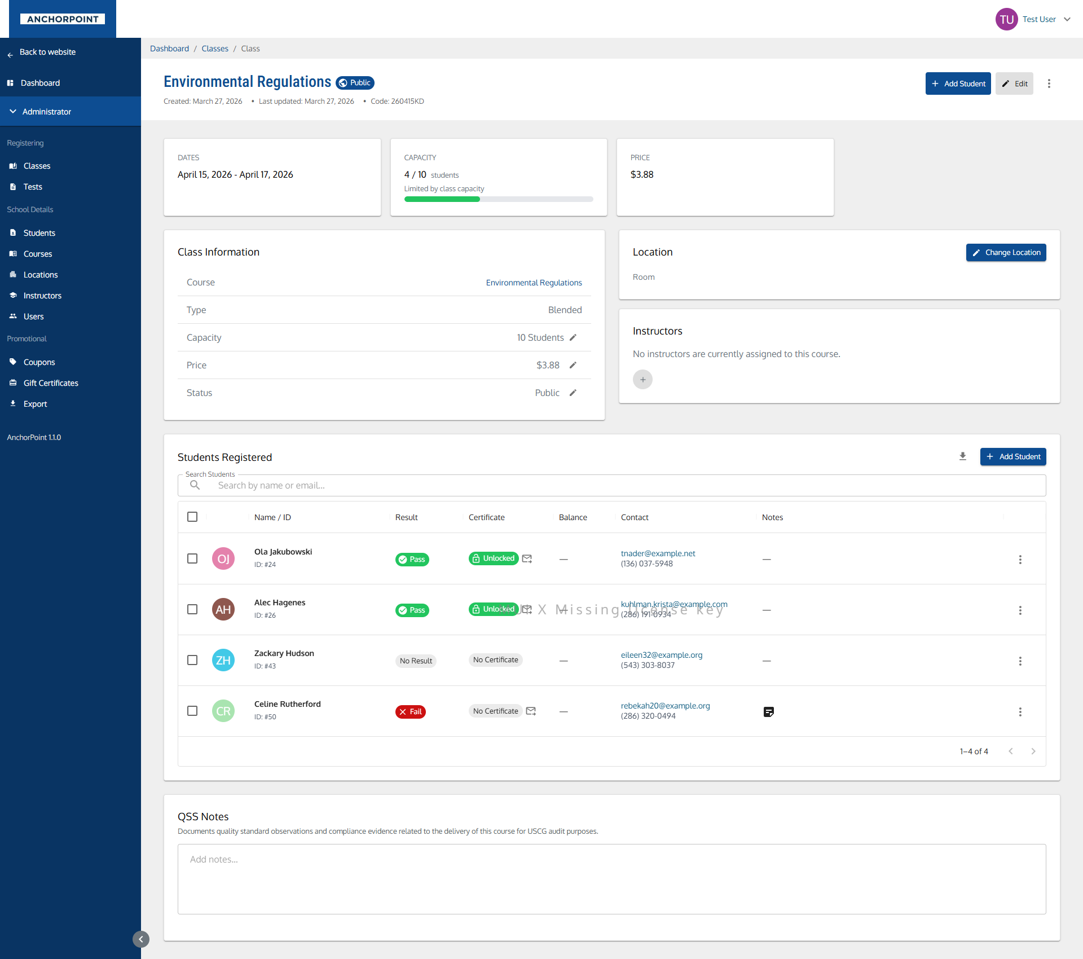Collapse the sidebar with the chevron button
The height and width of the screenshot is (959, 1083).
pyautogui.click(x=141, y=939)
